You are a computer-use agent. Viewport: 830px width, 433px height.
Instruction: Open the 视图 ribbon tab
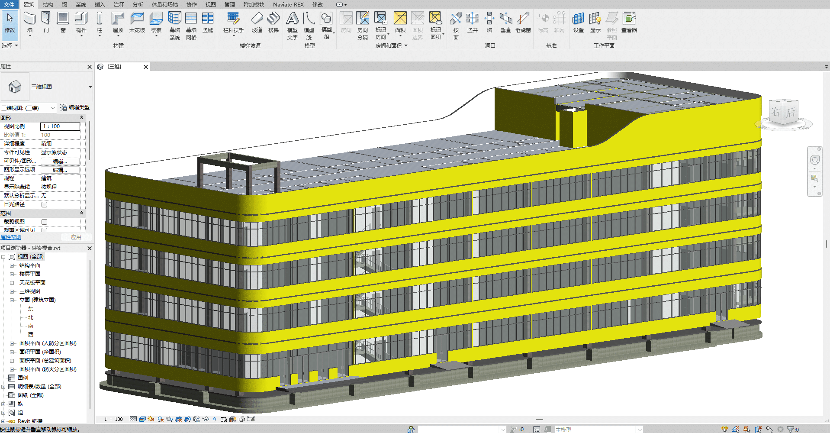pos(211,5)
